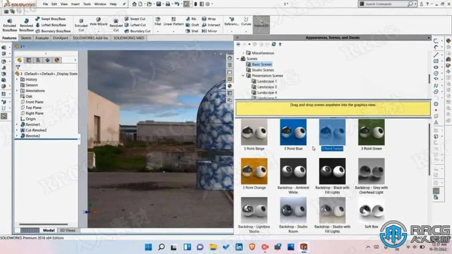Screen dimensions: 452x254
Task: Choose the Backdrop - Ambient White scene
Action: (x=293, y=171)
